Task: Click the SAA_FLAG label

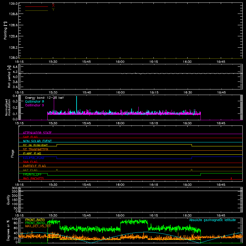Action: 30,162
